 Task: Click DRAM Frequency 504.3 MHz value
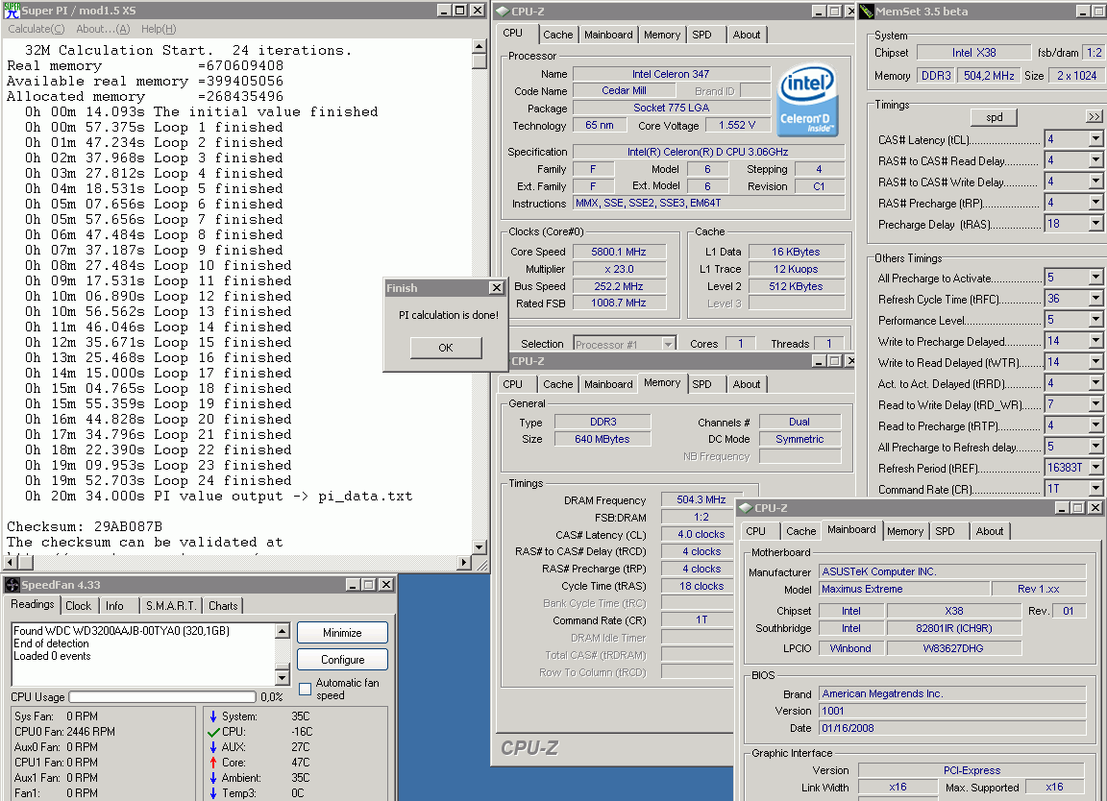701,499
